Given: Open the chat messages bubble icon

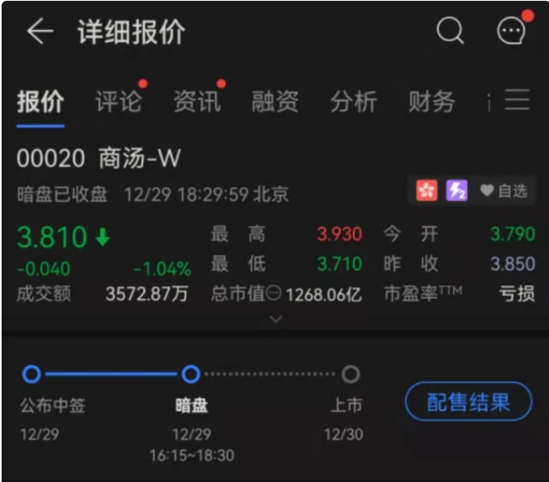Looking at the screenshot, I should [x=511, y=31].
